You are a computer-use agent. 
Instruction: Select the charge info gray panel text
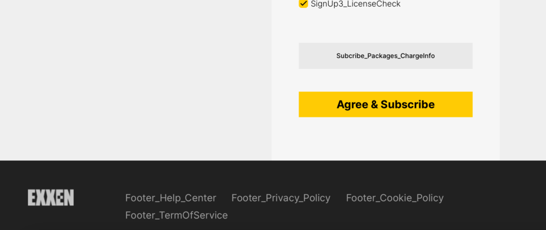pos(385,56)
